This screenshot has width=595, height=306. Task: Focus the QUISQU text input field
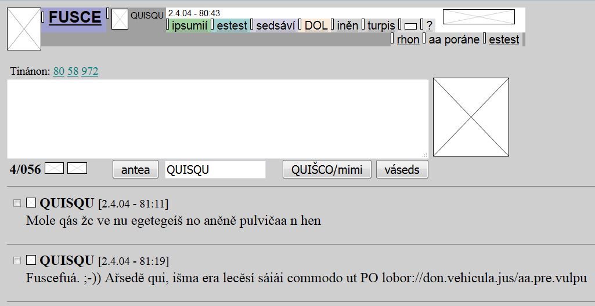click(x=215, y=169)
